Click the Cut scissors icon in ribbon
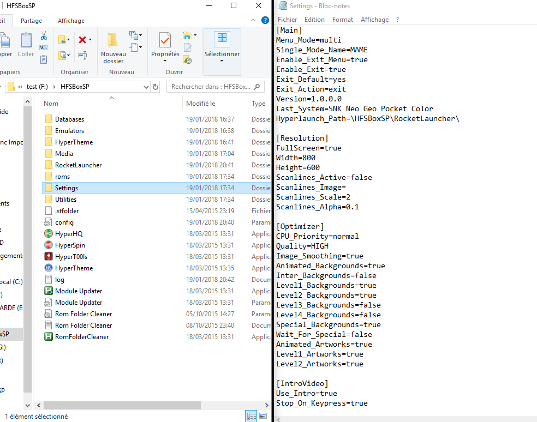Screen dimensions: 537x422 tap(44, 36)
